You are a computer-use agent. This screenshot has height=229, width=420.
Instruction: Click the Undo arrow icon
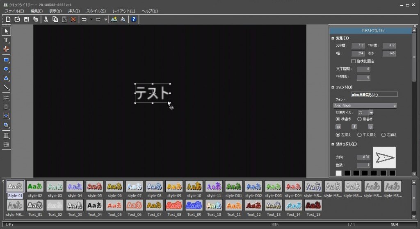point(84,19)
